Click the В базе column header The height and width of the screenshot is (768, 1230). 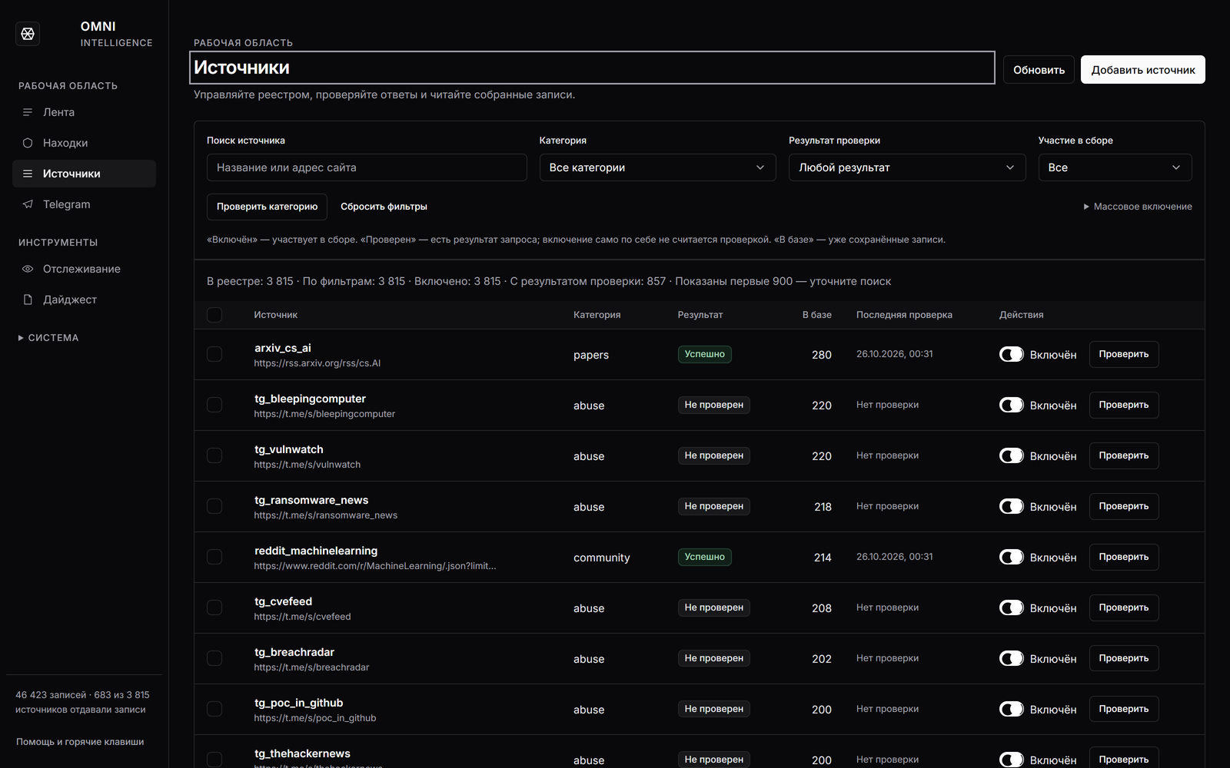(817, 315)
